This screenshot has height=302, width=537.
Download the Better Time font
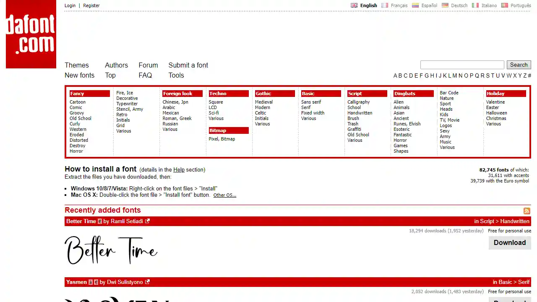pos(509,242)
